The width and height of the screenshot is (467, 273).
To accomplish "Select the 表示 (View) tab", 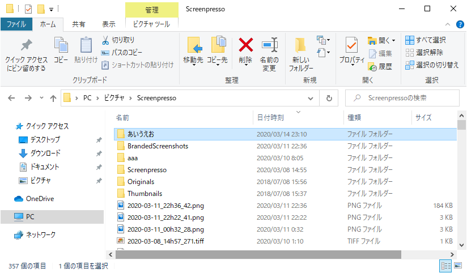I will (109, 24).
